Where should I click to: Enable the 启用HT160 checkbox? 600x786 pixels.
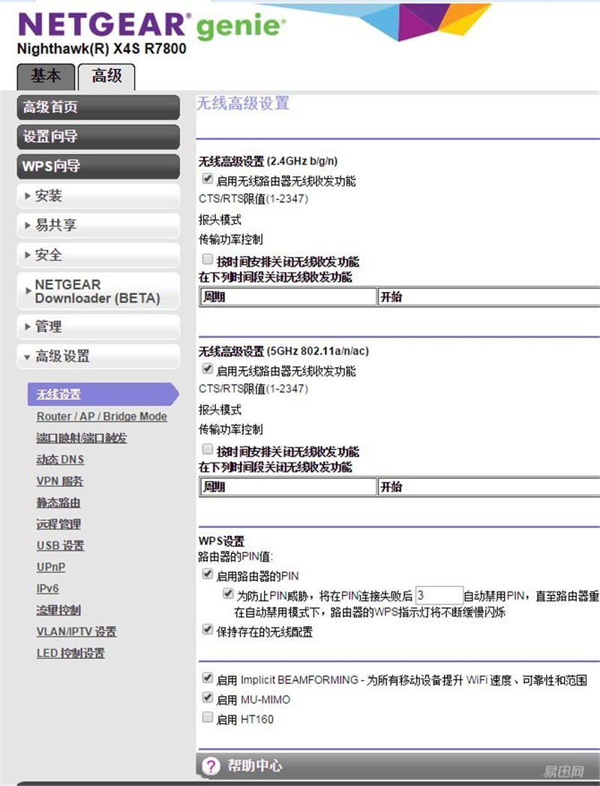(x=207, y=717)
